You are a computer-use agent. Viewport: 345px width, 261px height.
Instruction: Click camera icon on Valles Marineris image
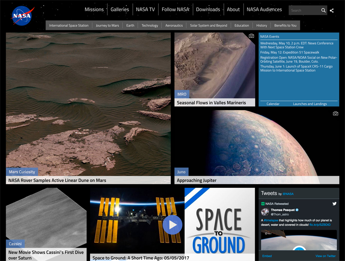point(251,36)
